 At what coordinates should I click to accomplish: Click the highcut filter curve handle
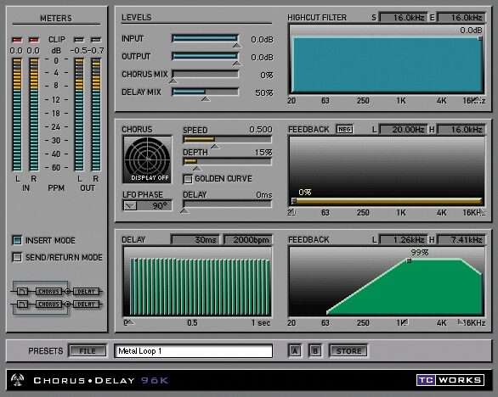click(480, 38)
